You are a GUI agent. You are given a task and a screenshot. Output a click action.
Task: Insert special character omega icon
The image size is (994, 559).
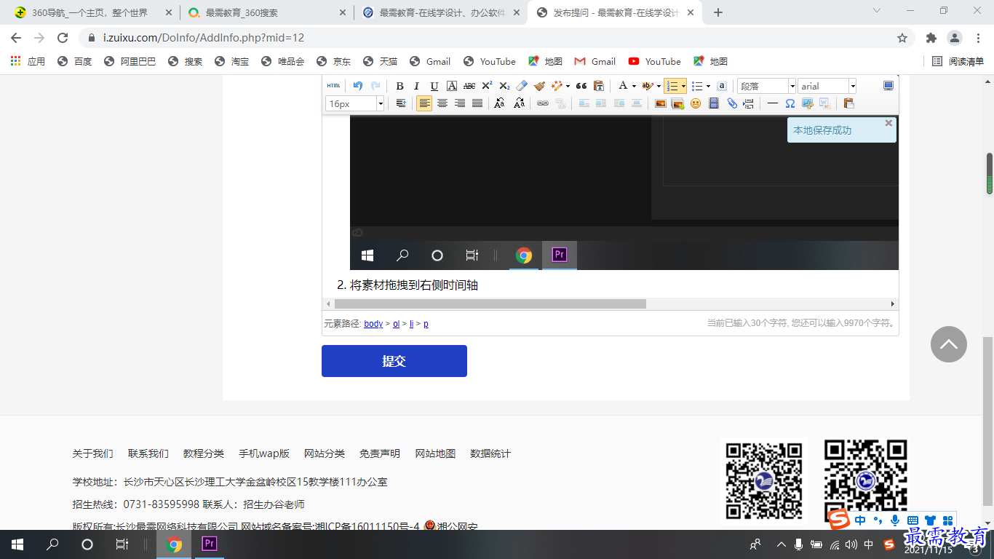[790, 103]
